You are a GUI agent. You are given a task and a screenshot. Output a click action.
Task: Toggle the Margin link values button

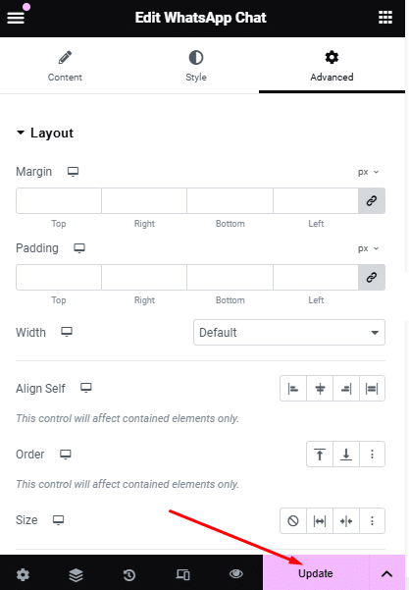click(372, 200)
